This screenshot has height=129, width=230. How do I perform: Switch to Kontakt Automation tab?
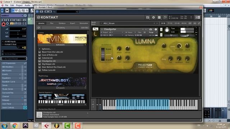pyautogui.click(x=84, y=23)
